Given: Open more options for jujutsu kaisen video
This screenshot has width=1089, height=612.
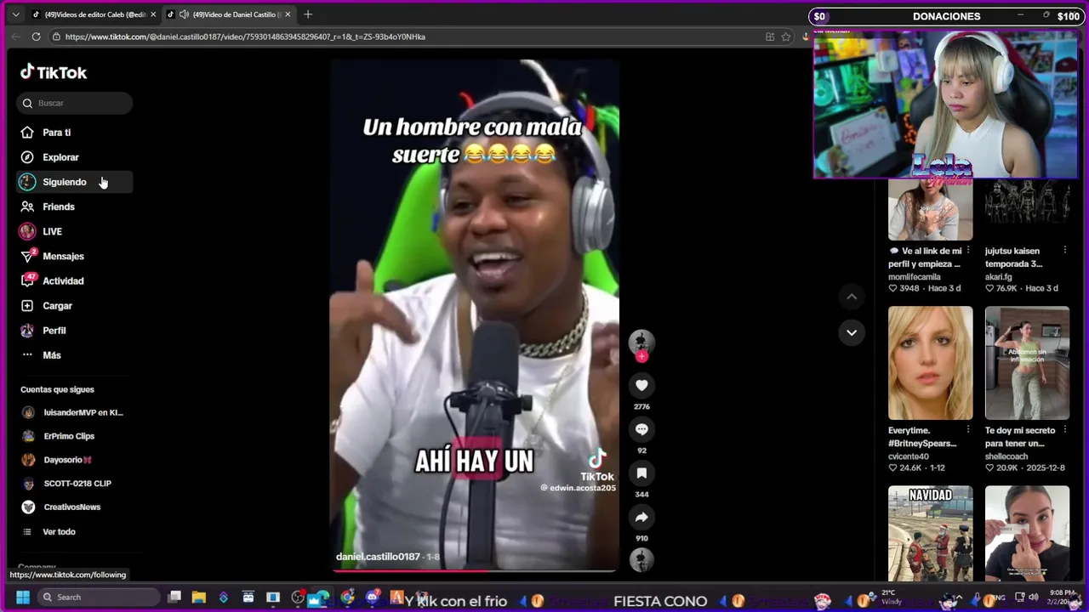Looking at the screenshot, I should click(1064, 251).
